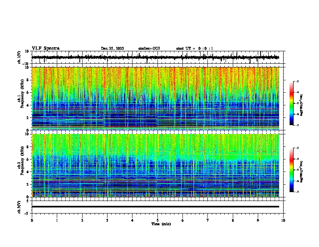Click the '-5' tick of ch.3(V) axis
Viewport: 319px width, 247px height.
27,214
